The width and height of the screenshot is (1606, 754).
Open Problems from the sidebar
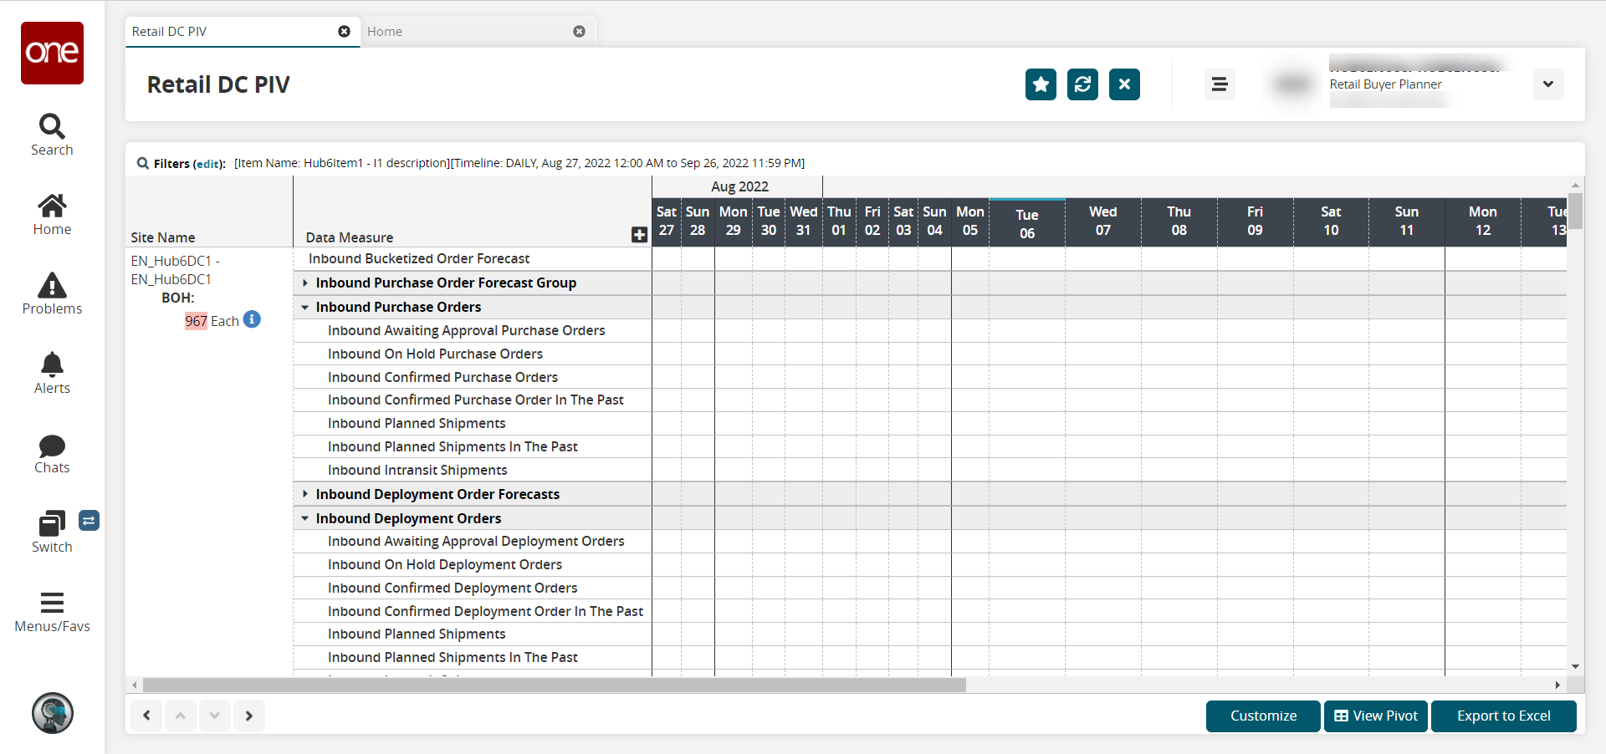[52, 293]
